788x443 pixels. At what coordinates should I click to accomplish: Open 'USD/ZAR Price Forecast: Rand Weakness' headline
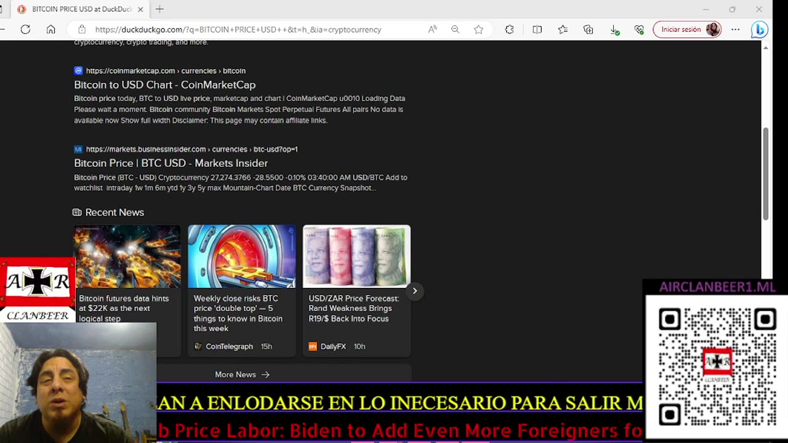click(353, 308)
